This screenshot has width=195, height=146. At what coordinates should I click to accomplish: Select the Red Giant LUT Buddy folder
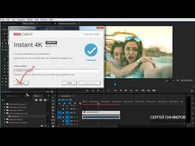click(x=18, y=107)
